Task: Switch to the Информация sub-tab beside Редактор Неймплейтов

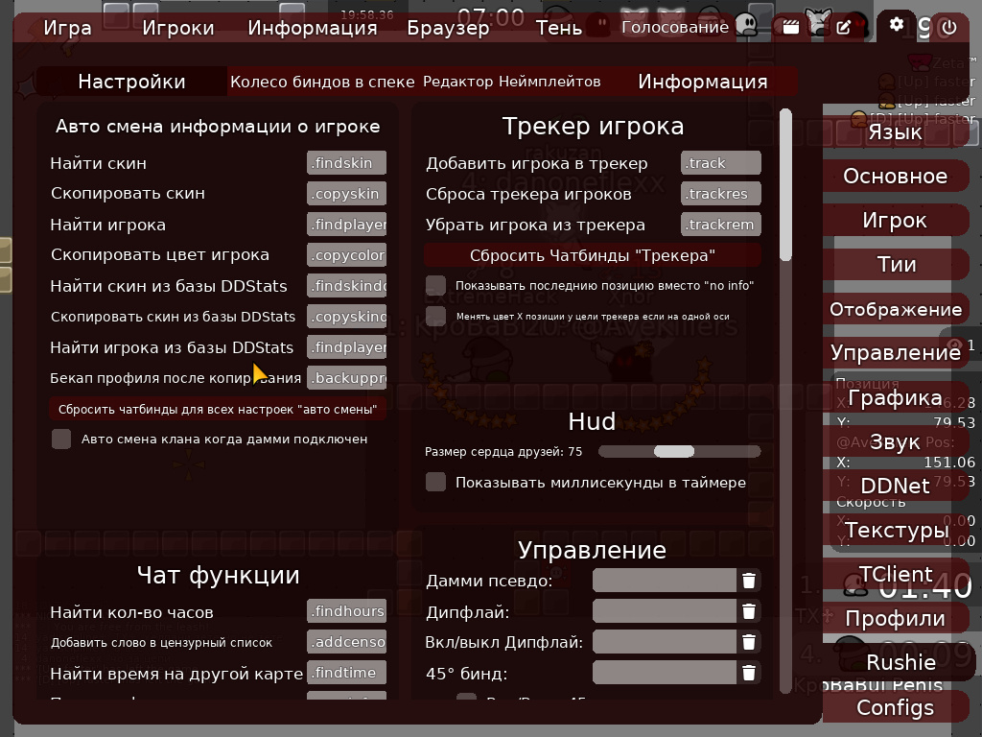Action: pyautogui.click(x=703, y=82)
